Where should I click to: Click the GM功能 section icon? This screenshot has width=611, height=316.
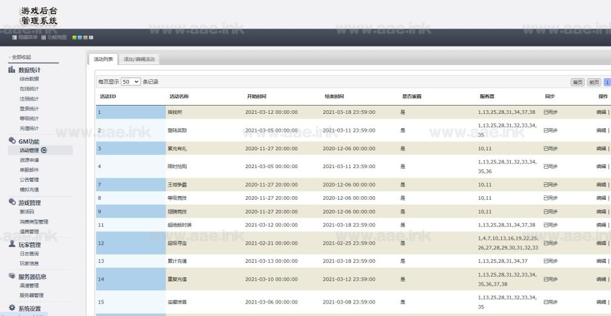click(x=12, y=141)
